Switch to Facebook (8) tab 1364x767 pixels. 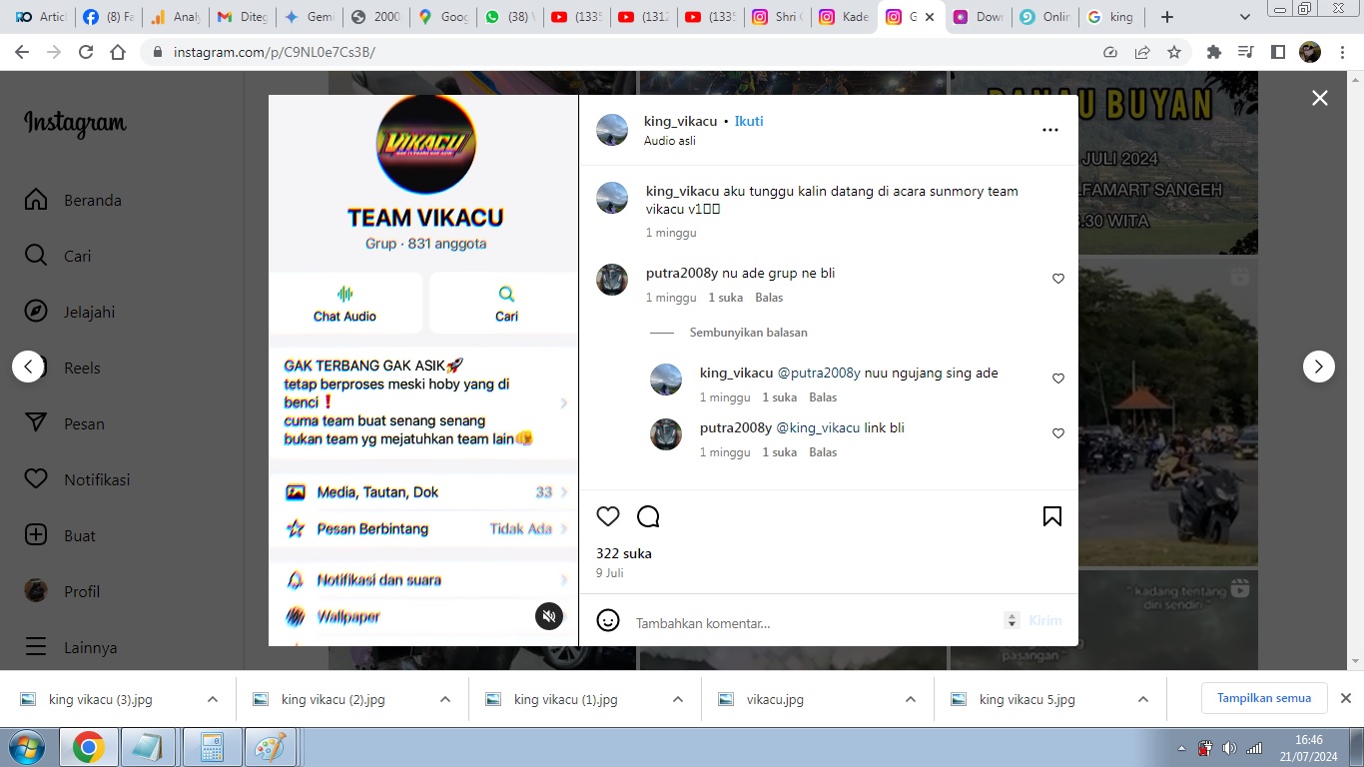click(x=108, y=17)
